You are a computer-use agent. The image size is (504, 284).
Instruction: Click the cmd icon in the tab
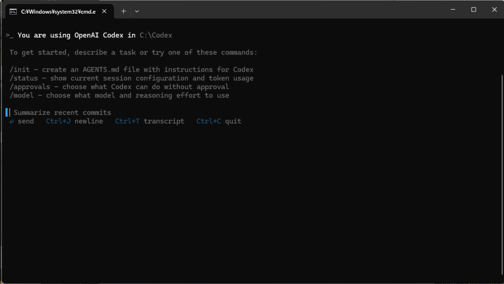click(13, 12)
